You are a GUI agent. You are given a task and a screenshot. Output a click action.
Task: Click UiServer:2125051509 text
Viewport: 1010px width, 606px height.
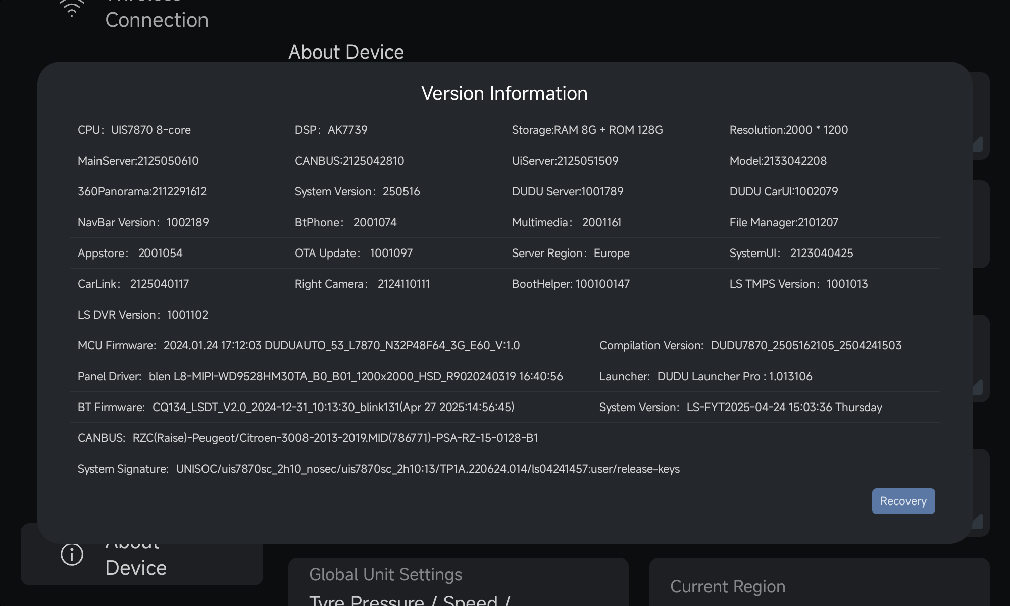[565, 161]
